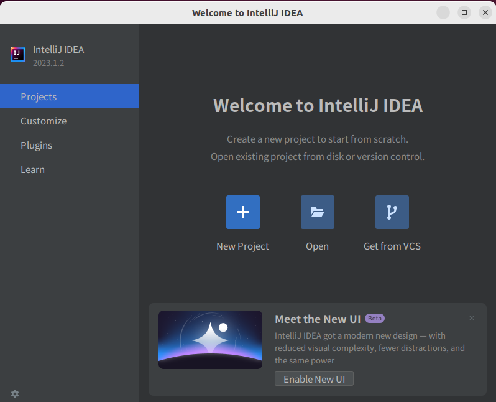
Task: Click the Get from VCS label
Action: 392,246
